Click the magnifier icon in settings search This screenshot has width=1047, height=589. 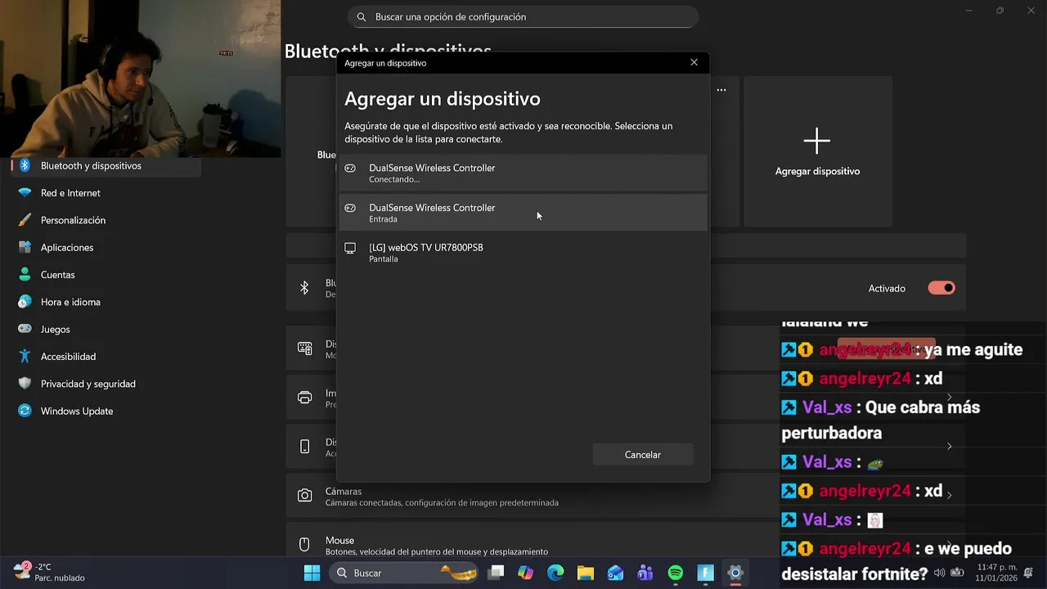pyautogui.click(x=362, y=16)
